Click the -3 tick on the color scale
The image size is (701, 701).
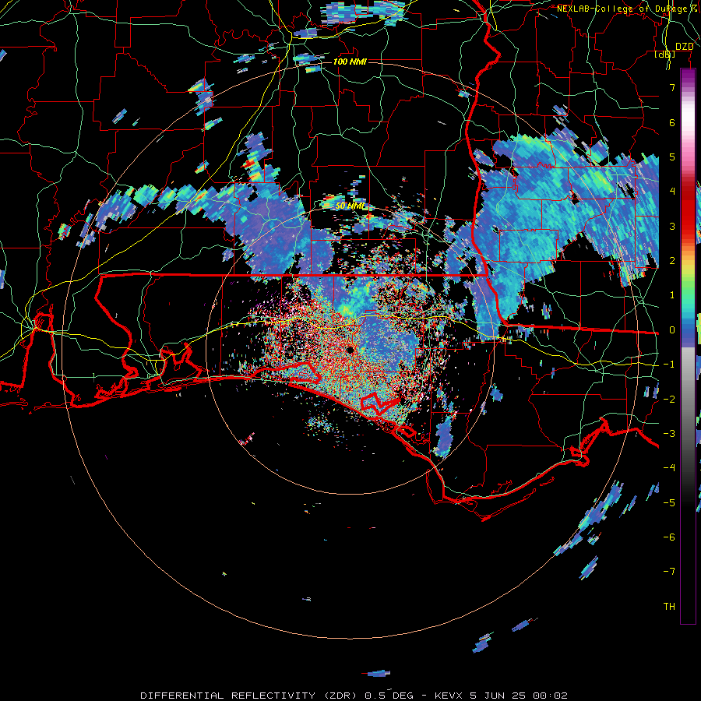coord(669,434)
